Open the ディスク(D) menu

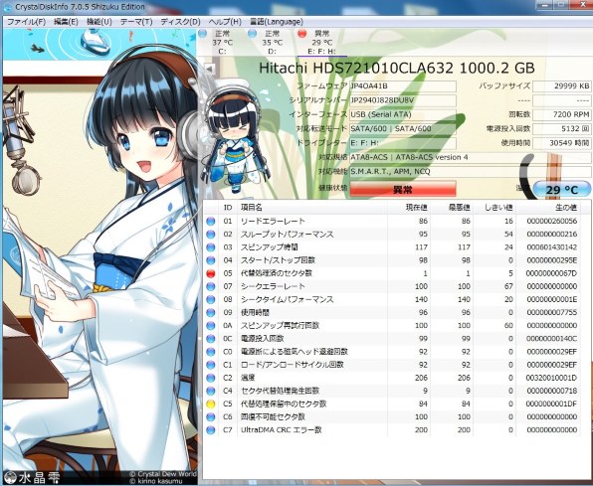180,22
